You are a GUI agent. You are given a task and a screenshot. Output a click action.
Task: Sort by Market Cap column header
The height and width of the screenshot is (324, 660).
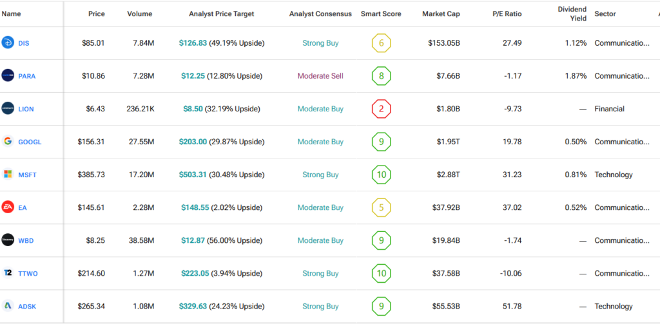[x=441, y=14]
